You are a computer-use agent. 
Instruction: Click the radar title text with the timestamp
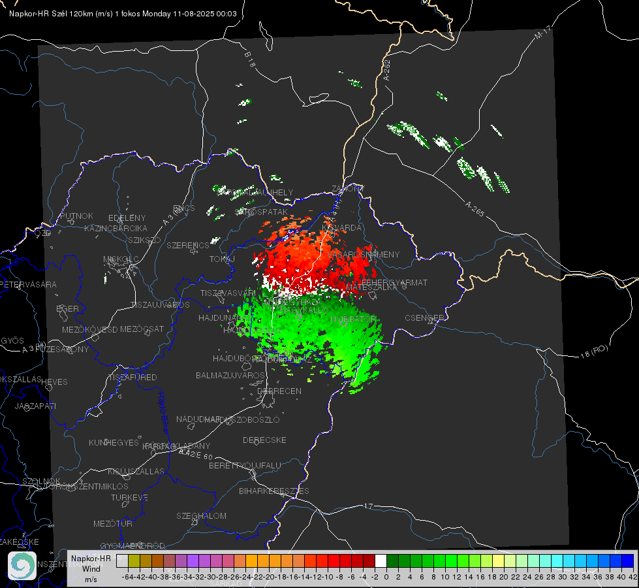(x=123, y=14)
